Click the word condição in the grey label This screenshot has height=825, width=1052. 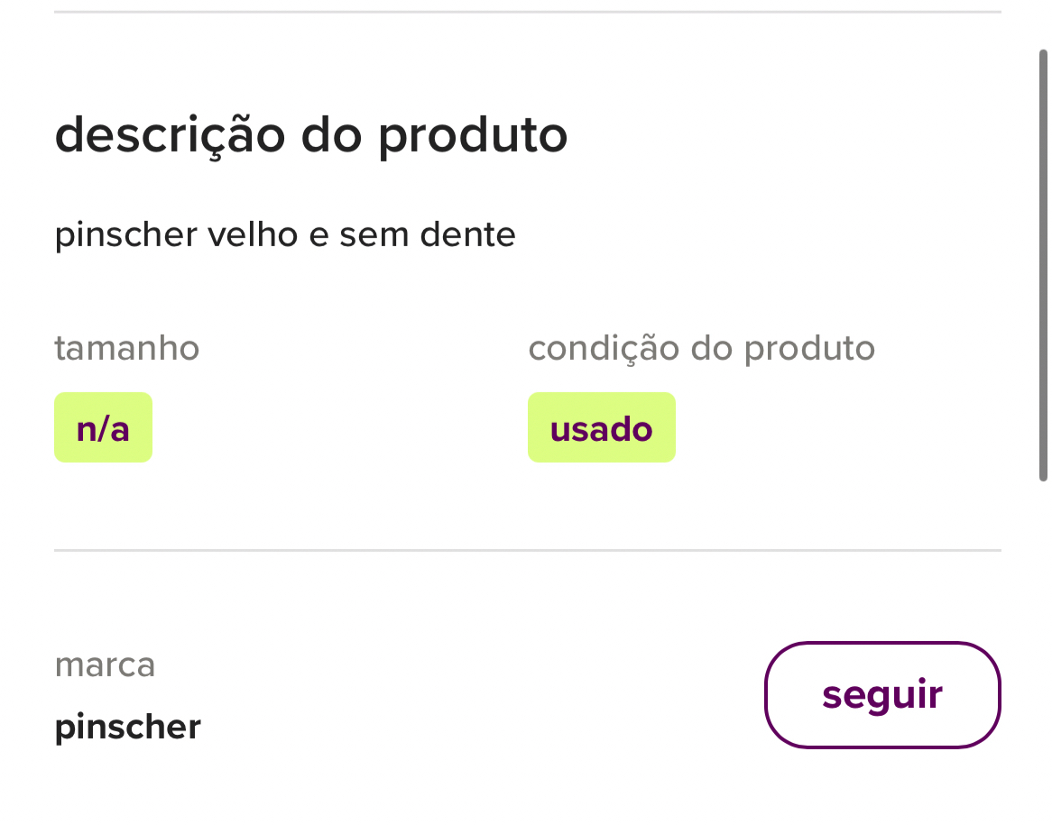click(604, 350)
